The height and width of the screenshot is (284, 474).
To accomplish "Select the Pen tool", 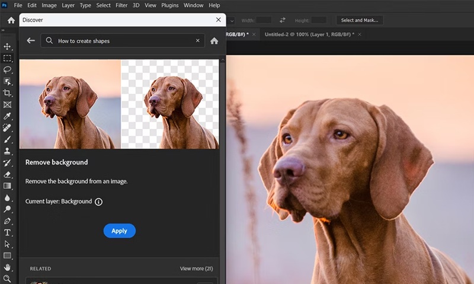I will click(x=7, y=221).
